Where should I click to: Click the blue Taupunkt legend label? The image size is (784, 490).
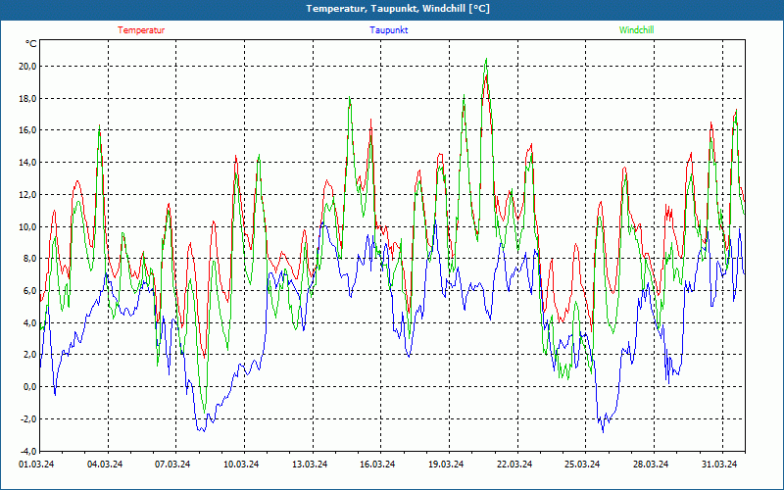click(388, 30)
